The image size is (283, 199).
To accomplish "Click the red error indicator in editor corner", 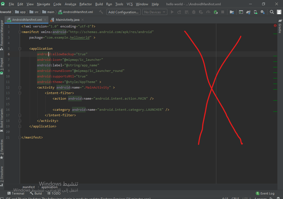I will [275, 26].
